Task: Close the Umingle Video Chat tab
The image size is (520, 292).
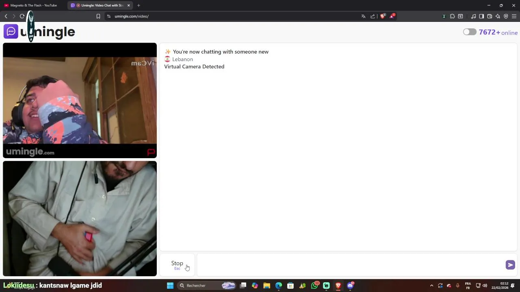Action: pos(129,5)
